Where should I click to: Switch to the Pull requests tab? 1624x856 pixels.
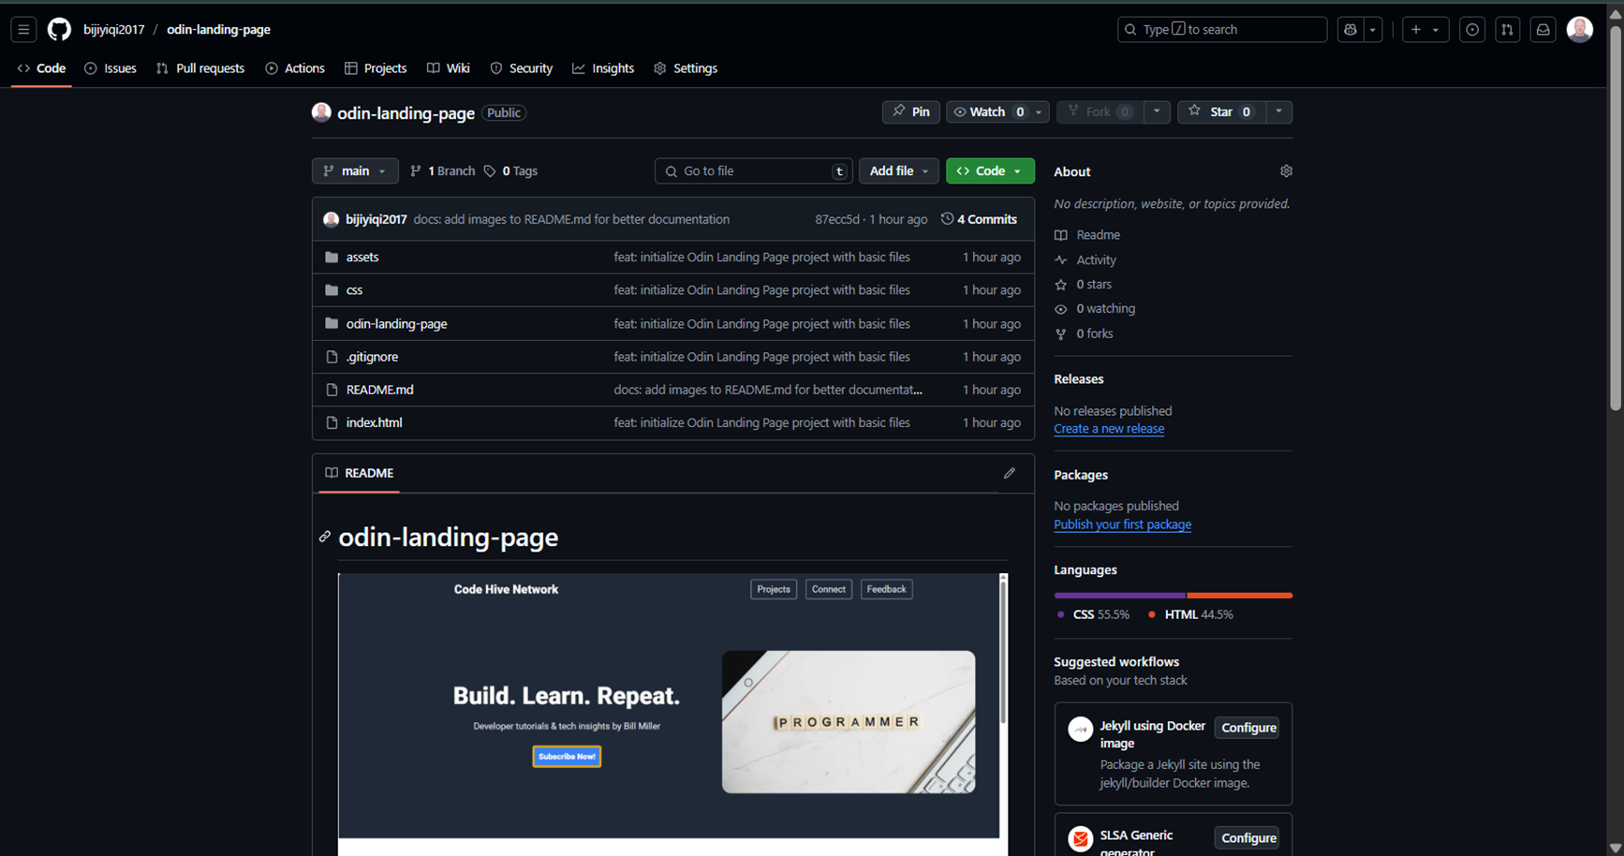point(200,68)
